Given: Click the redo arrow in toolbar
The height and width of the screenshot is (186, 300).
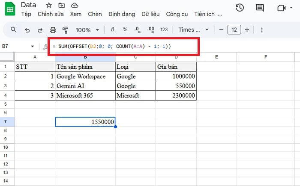Looking at the screenshot, I should click(40, 30).
